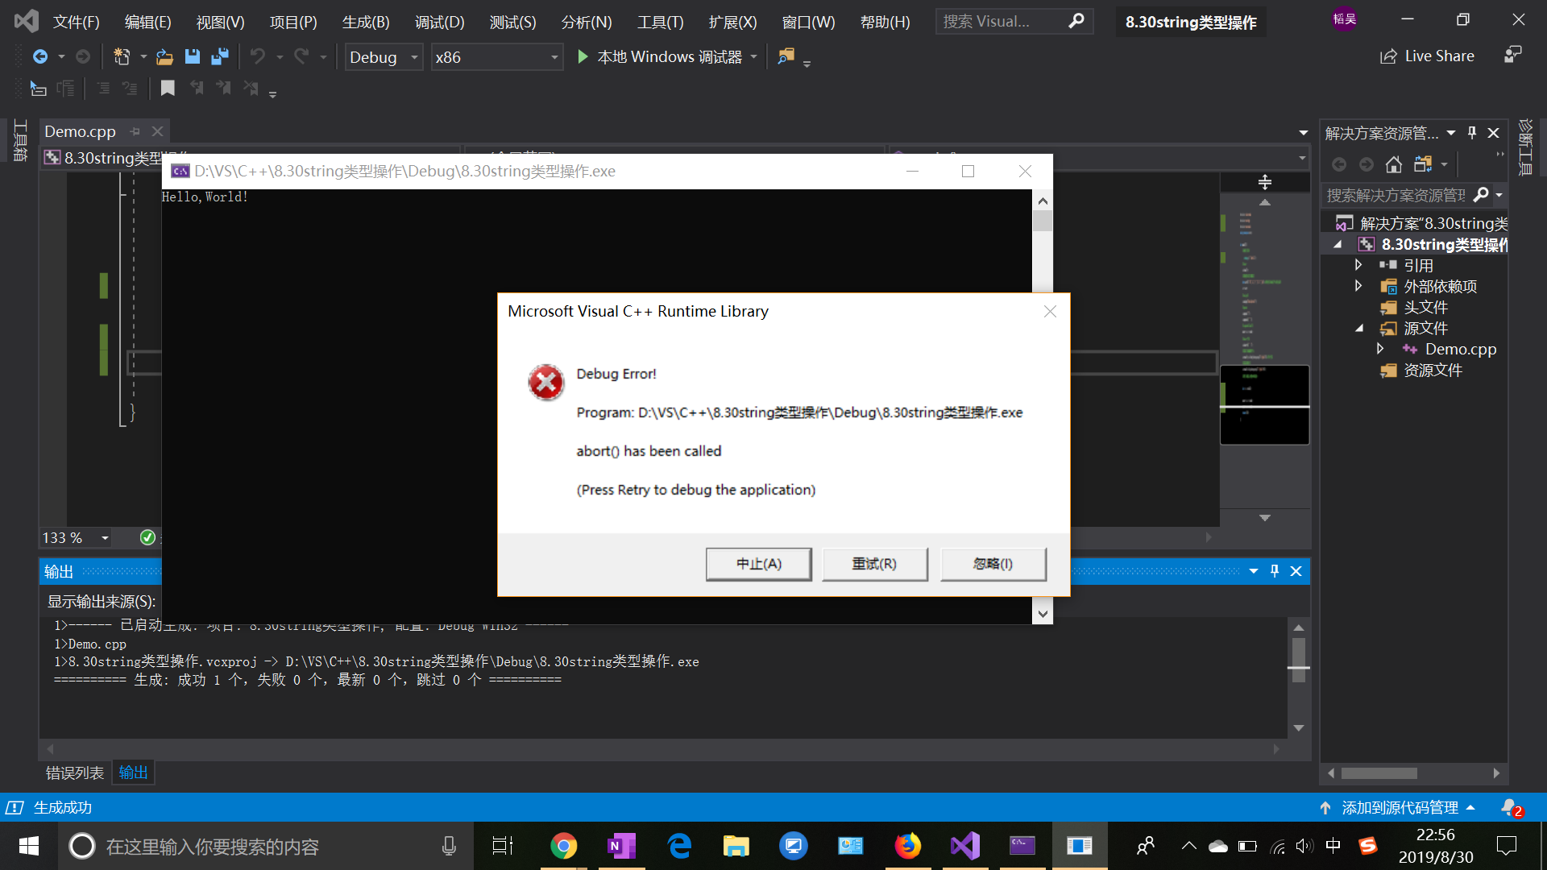Click the notifications icon in status bar
The width and height of the screenshot is (1547, 870).
pyautogui.click(x=1511, y=807)
